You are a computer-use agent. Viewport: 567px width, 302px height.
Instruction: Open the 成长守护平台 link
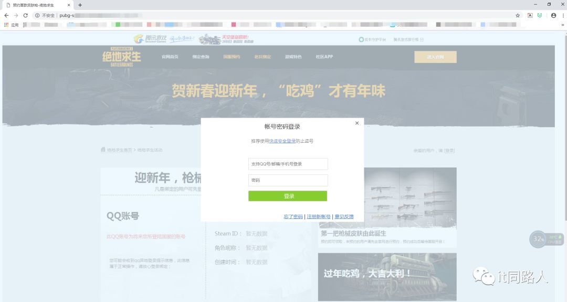tap(372, 39)
